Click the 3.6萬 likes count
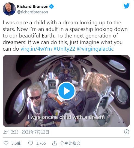134x148 pixels. (x=16, y=143)
